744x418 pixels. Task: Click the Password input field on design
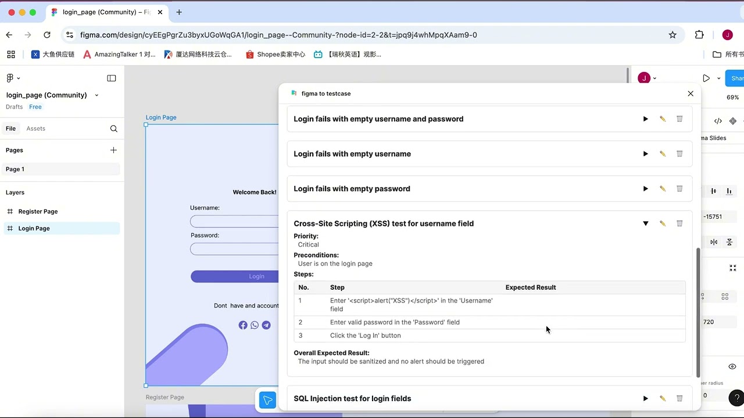coord(235,249)
